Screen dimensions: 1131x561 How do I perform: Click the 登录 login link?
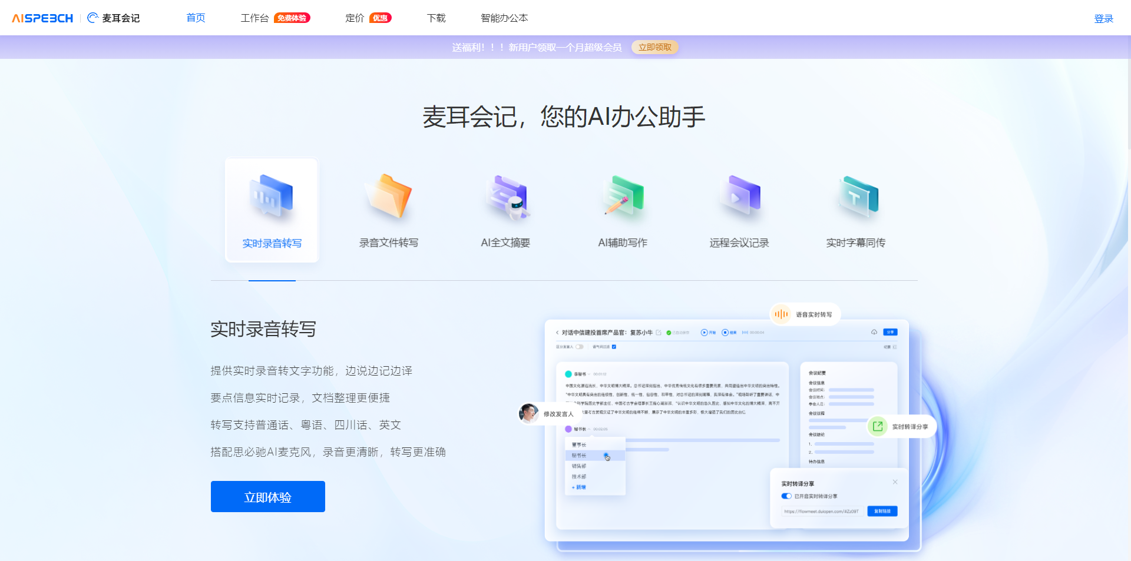(x=1103, y=19)
